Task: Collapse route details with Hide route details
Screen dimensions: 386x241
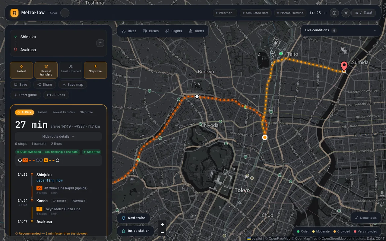Action: pyautogui.click(x=59, y=136)
